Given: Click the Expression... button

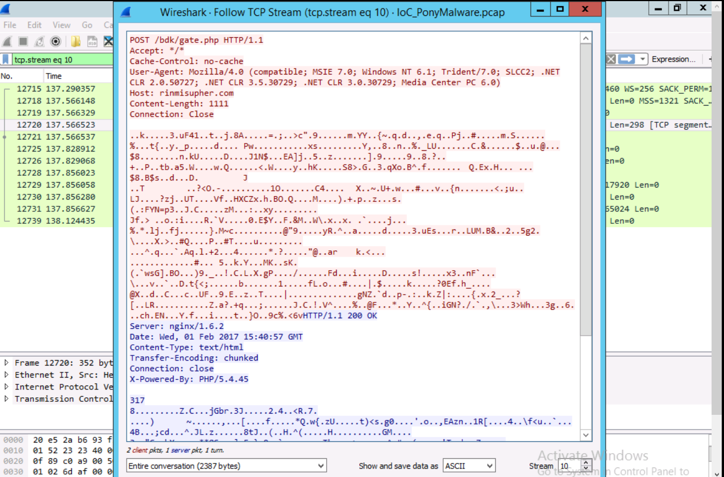Looking at the screenshot, I should (674, 59).
